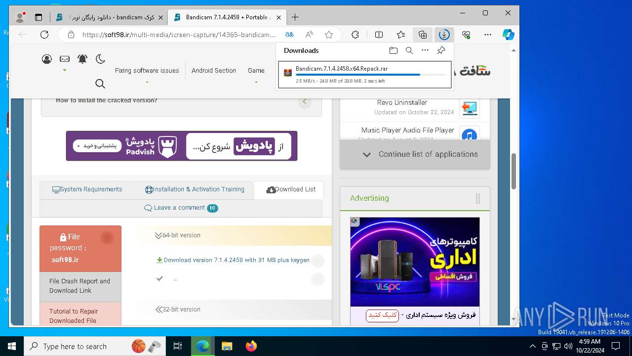
Task: Click the Music Player app icon
Action: point(469,134)
